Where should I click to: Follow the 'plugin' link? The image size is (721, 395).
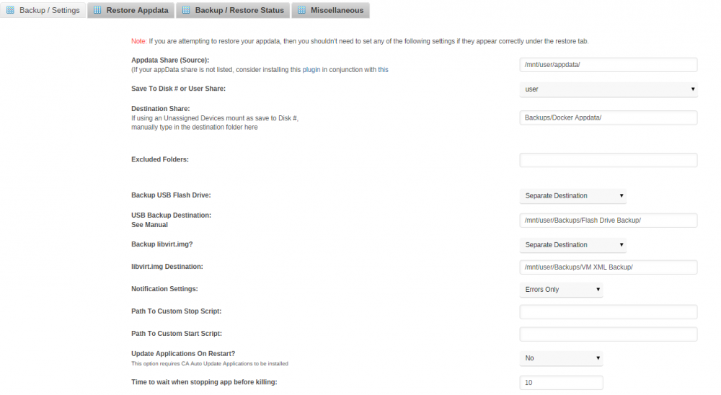(311, 70)
